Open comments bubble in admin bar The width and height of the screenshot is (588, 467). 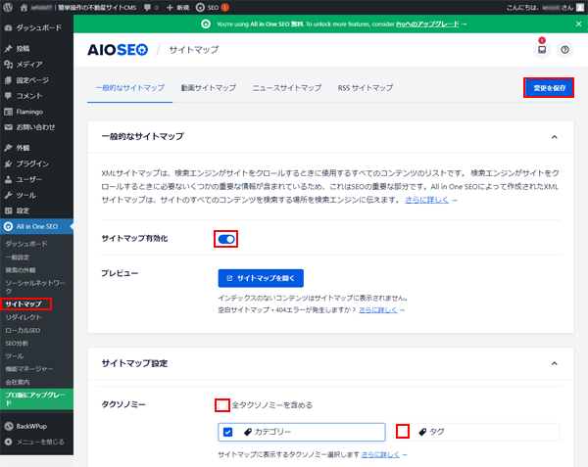pyautogui.click(x=151, y=8)
